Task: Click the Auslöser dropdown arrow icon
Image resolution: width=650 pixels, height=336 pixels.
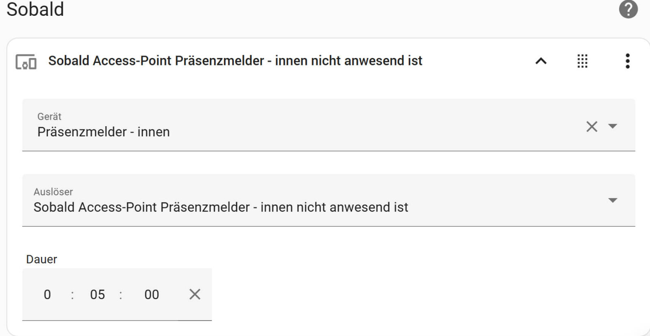Action: [613, 200]
